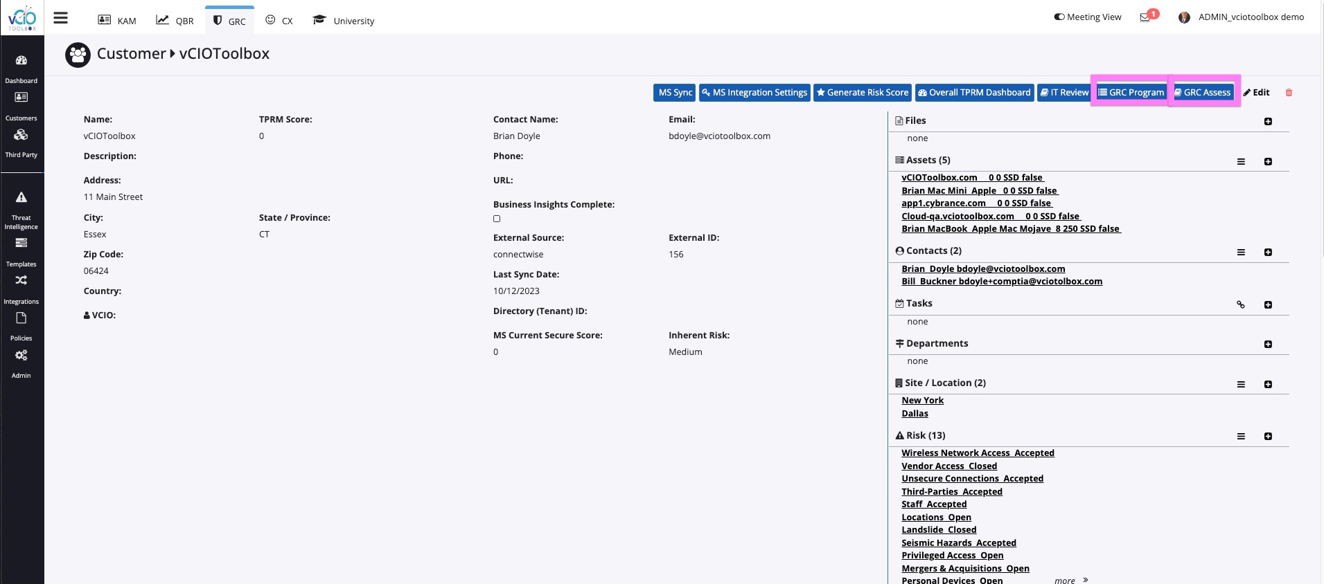1324x584 pixels.
Task: Click the GRC Assess button
Action: pos(1203,93)
